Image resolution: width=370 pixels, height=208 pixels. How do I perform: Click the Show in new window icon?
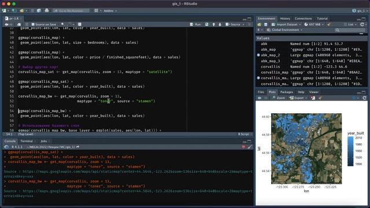pos(19,24)
